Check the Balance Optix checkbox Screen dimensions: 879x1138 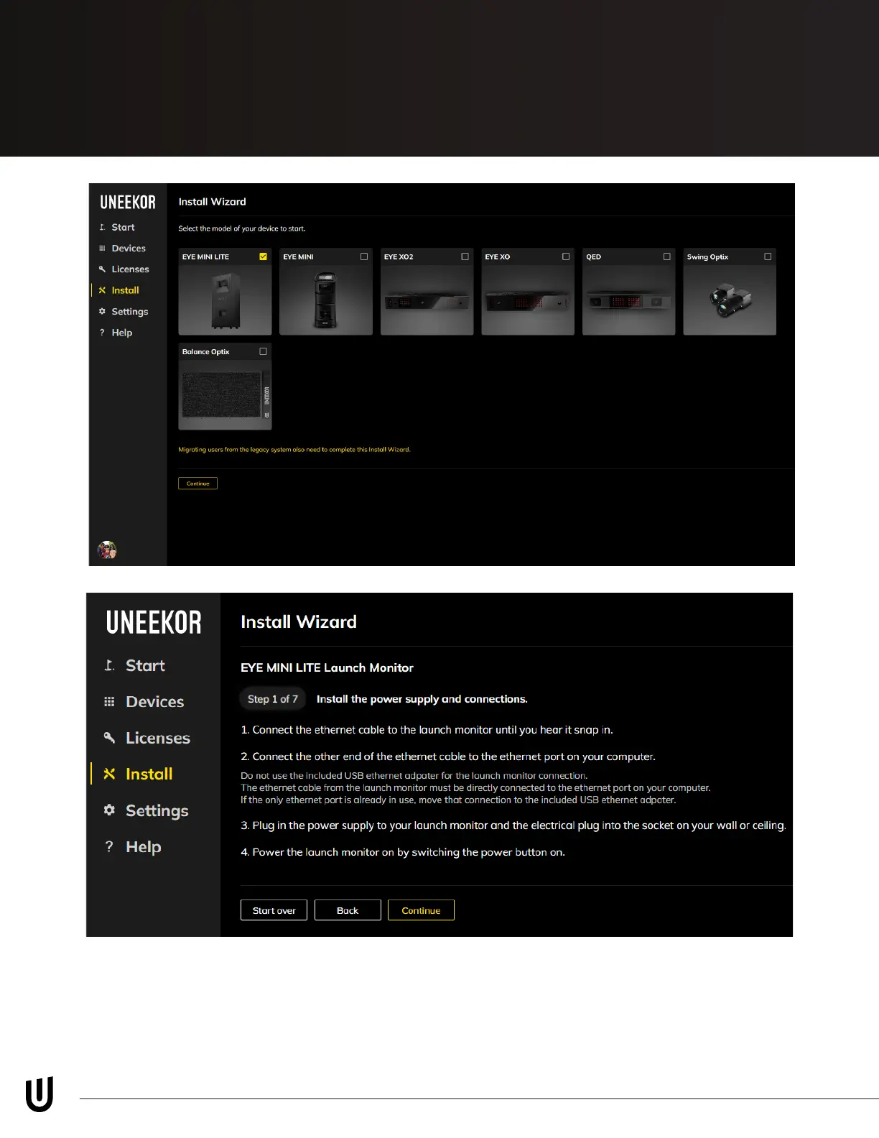pyautogui.click(x=264, y=351)
